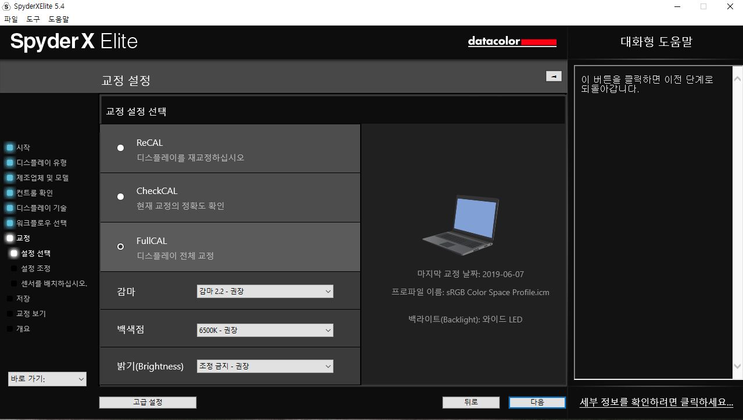Click the 대화형 도움말 heading

pos(656,42)
